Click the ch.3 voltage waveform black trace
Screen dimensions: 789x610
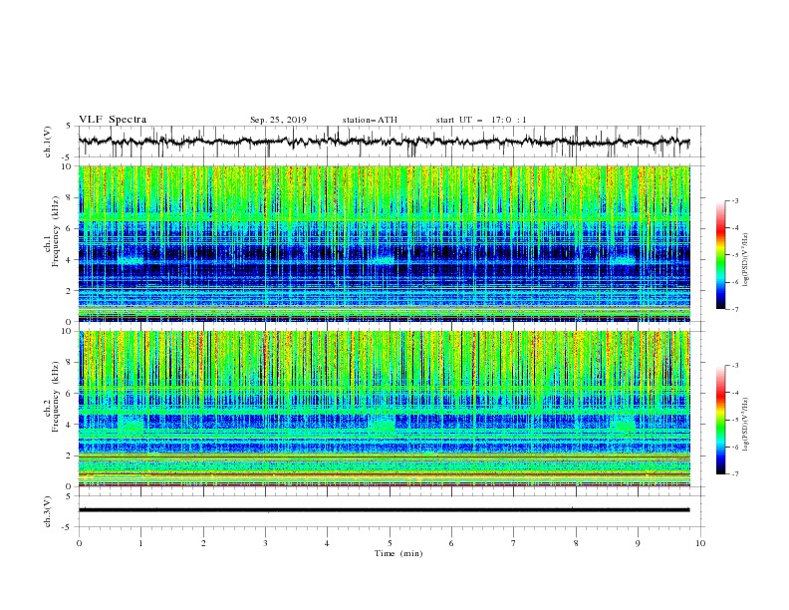(384, 510)
